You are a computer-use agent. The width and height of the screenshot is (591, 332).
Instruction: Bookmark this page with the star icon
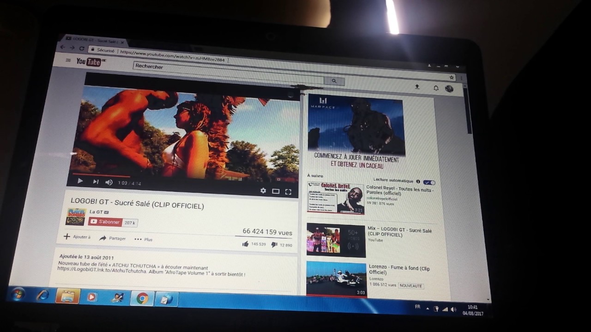click(452, 77)
